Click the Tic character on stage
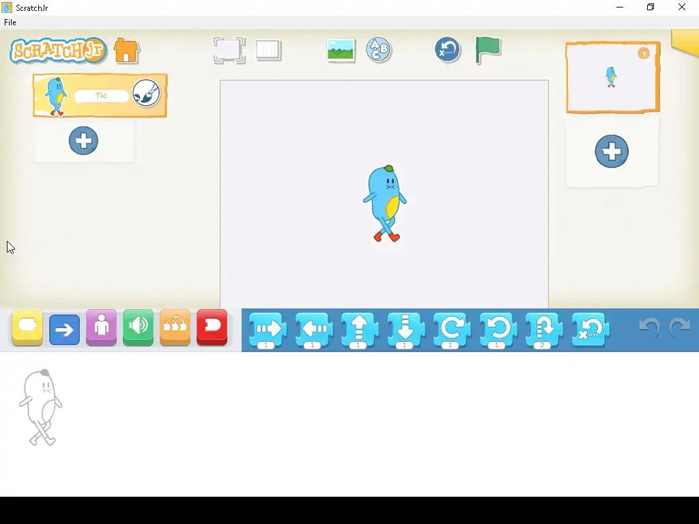The width and height of the screenshot is (699, 524). pyautogui.click(x=385, y=203)
